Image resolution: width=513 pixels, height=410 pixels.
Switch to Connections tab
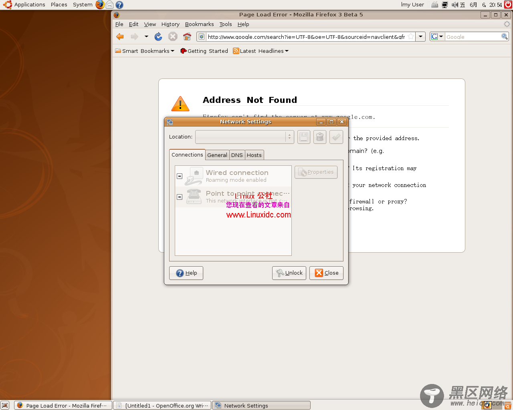tap(187, 155)
